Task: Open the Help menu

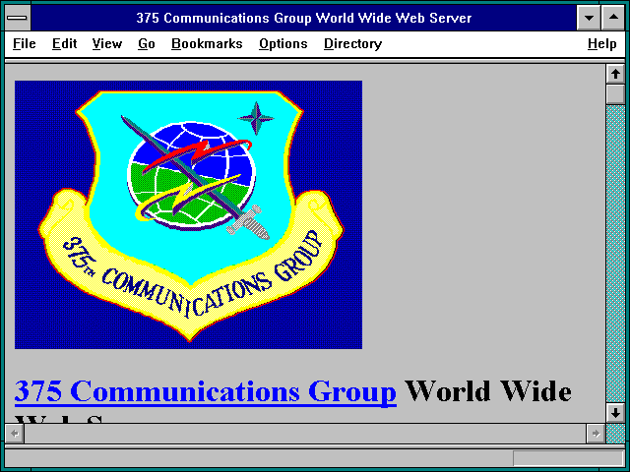Action: [x=601, y=43]
